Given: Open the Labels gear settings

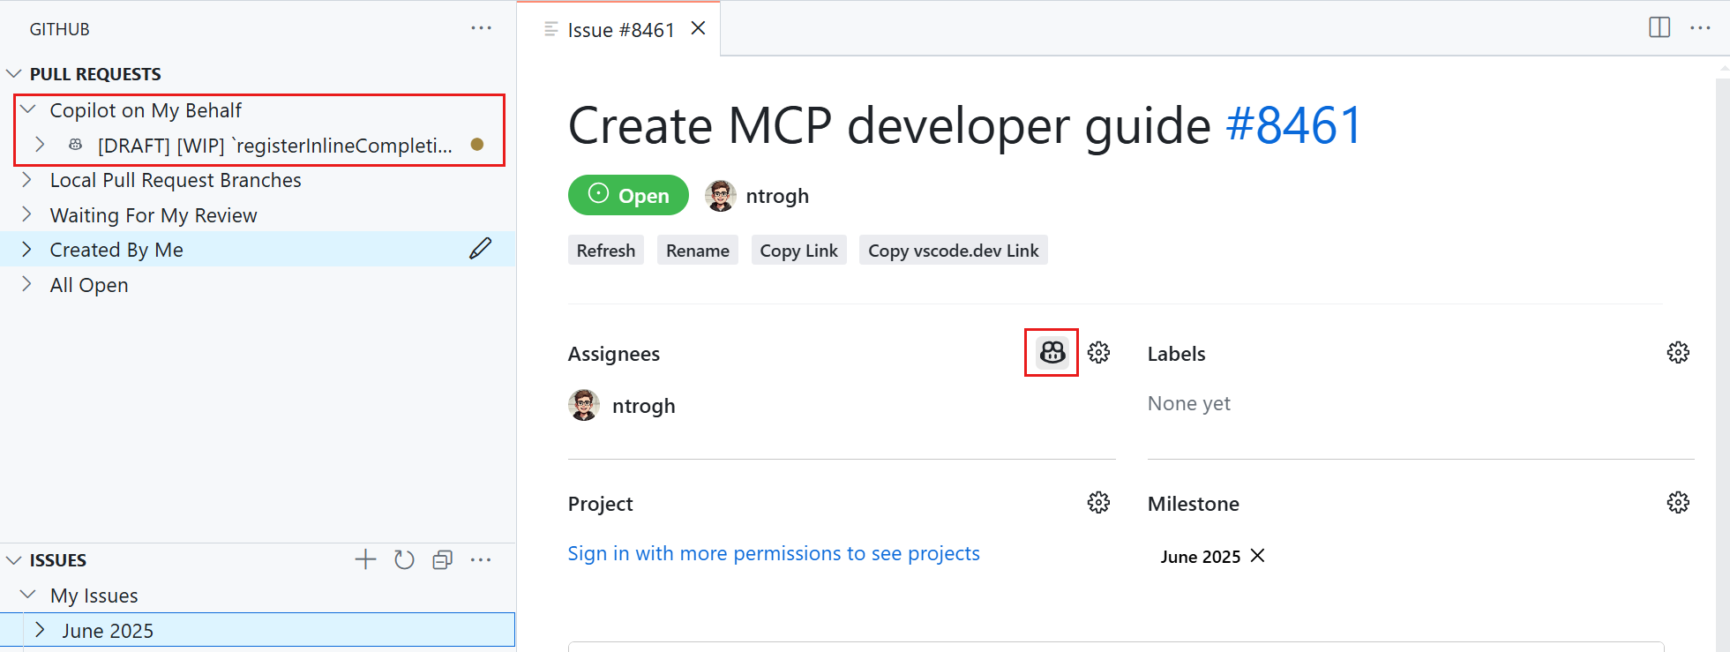Looking at the screenshot, I should point(1677,353).
